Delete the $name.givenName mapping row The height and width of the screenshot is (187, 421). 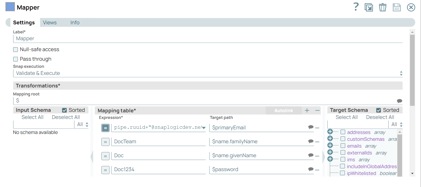tap(317, 156)
